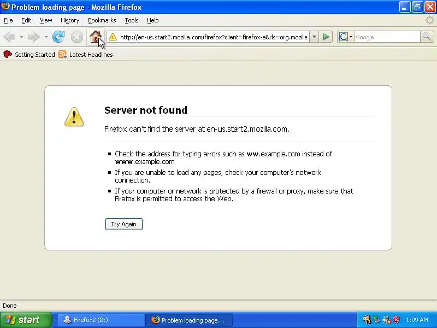Click the Forward arrow button

34,37
